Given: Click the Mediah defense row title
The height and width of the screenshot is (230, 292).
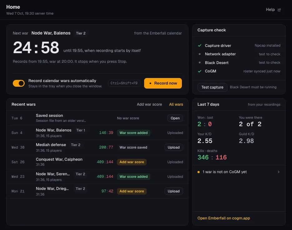Looking at the screenshot, I should [51, 145].
